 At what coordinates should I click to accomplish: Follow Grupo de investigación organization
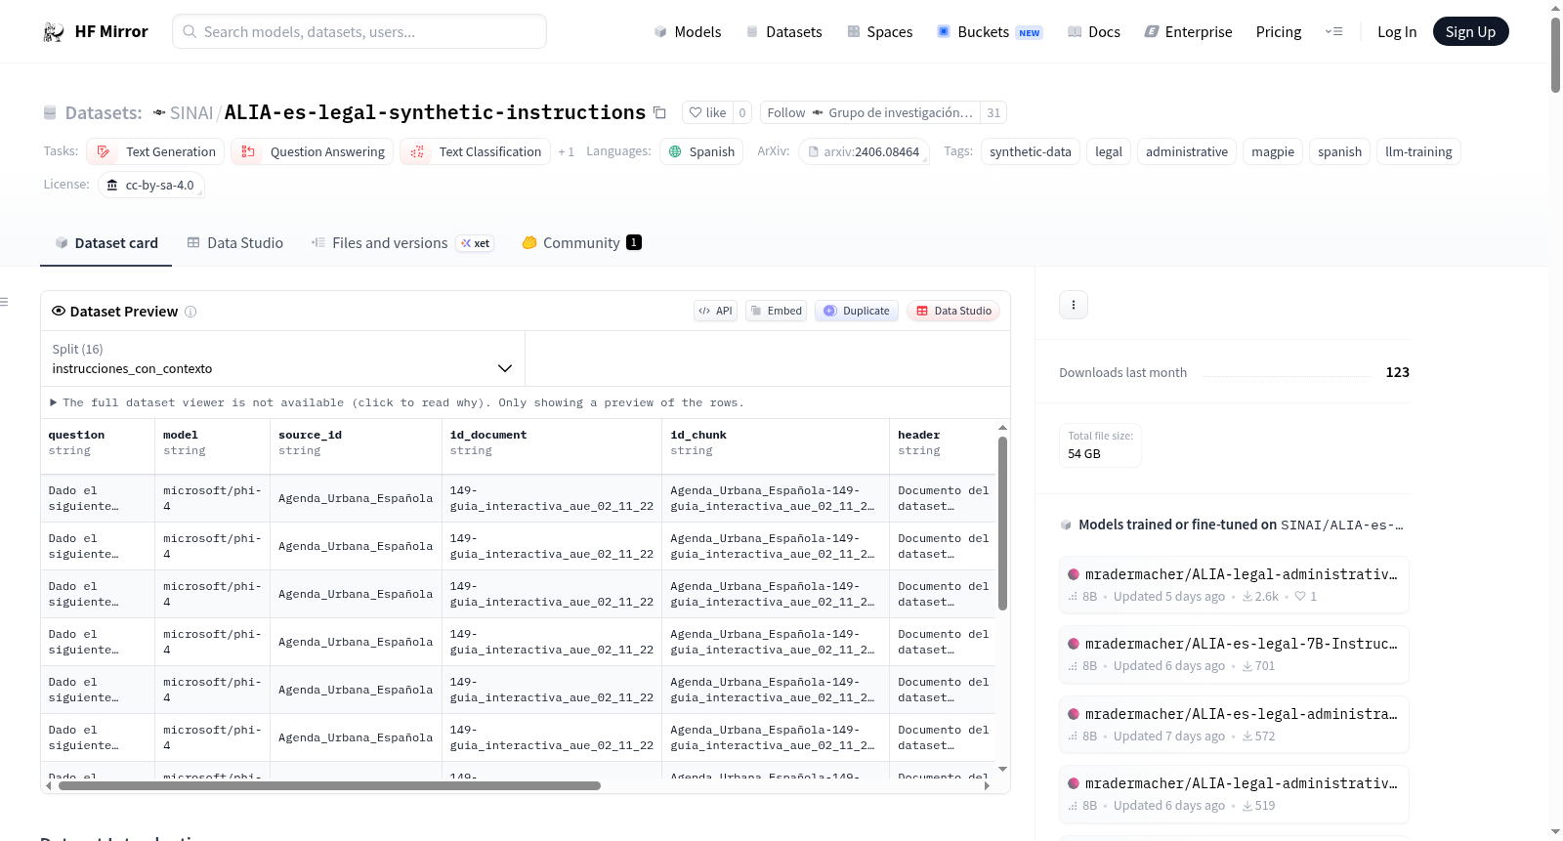coord(871,112)
